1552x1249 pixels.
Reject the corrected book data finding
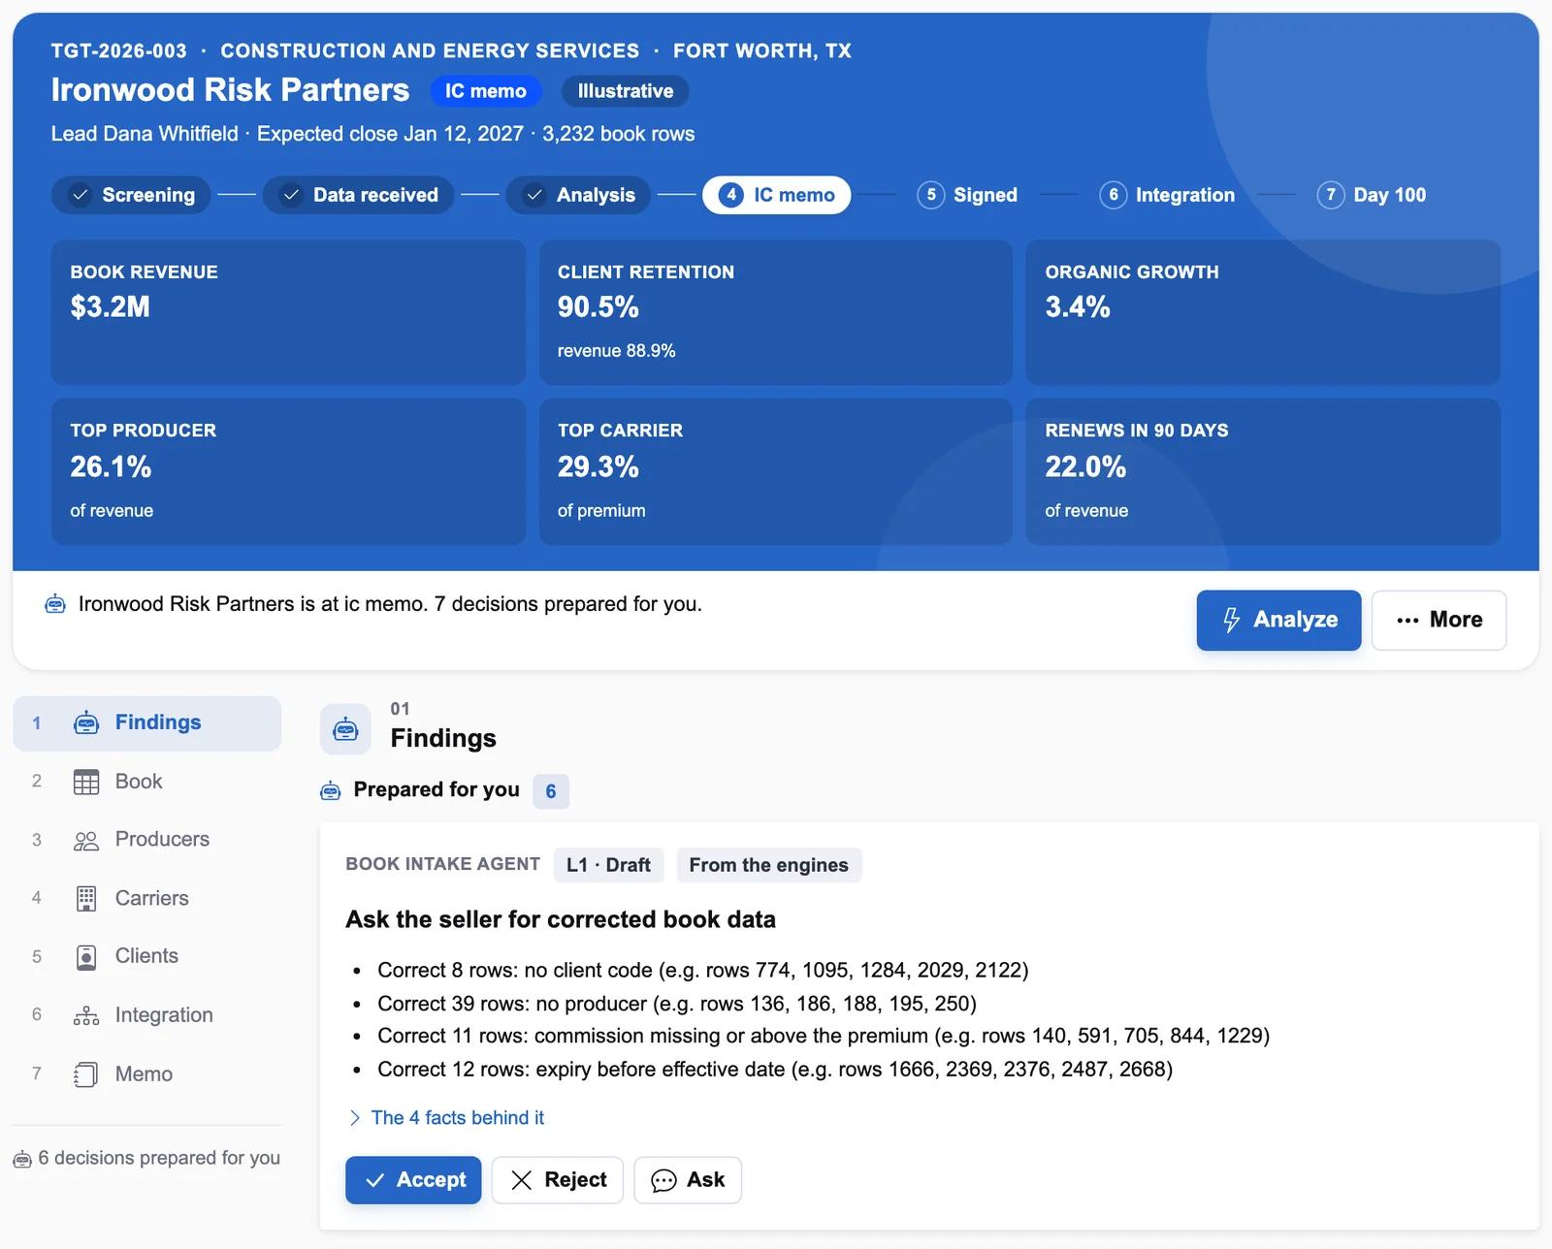tap(557, 1180)
